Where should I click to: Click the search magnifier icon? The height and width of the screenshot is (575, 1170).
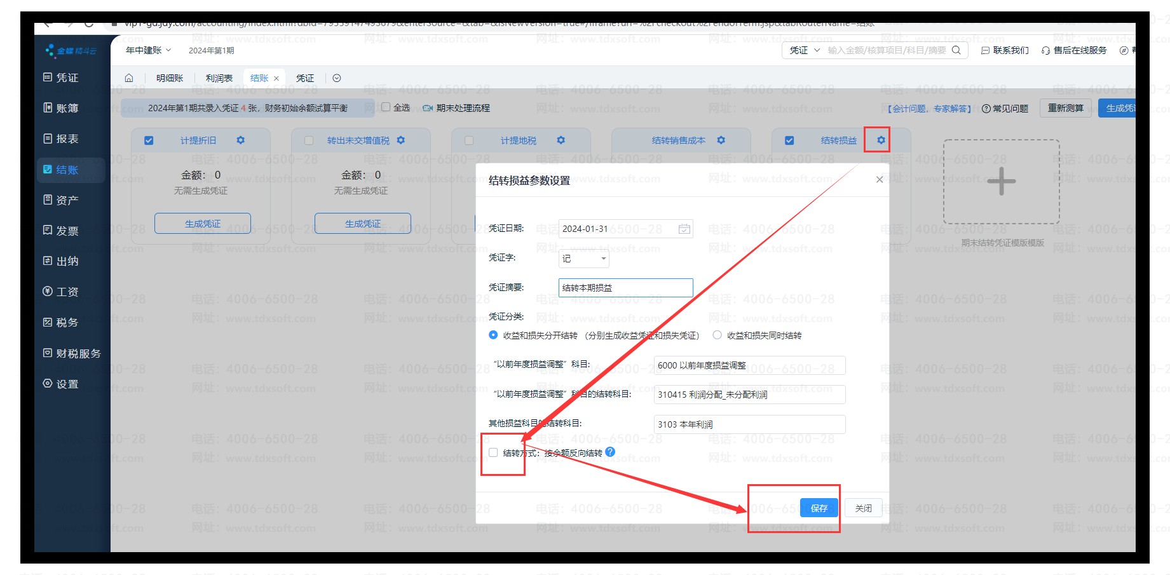pyautogui.click(x=956, y=50)
